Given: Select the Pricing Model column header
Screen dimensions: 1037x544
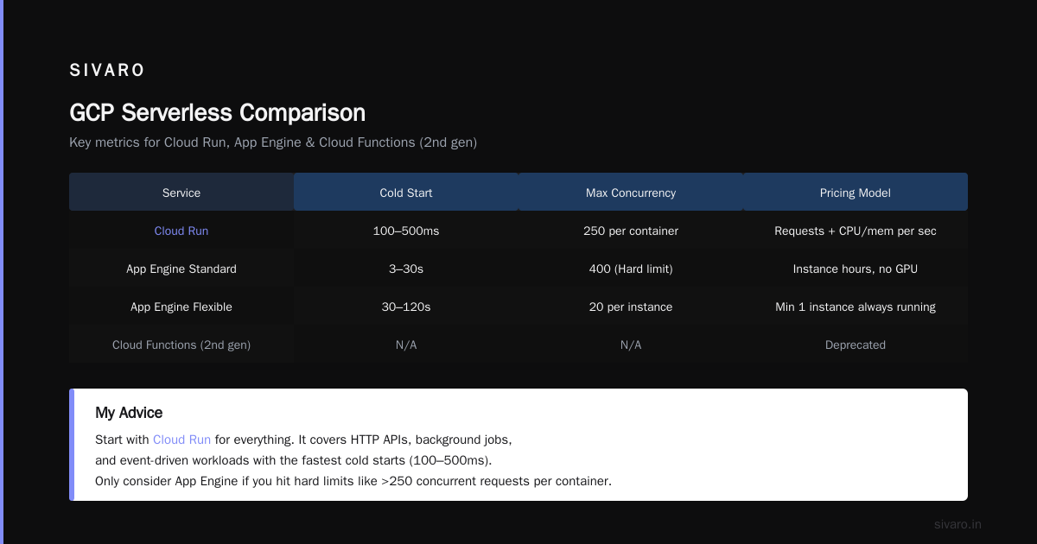Looking at the screenshot, I should [856, 193].
